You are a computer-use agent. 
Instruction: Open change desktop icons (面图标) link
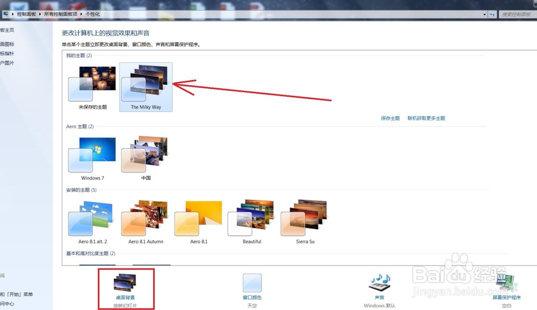pyautogui.click(x=7, y=44)
